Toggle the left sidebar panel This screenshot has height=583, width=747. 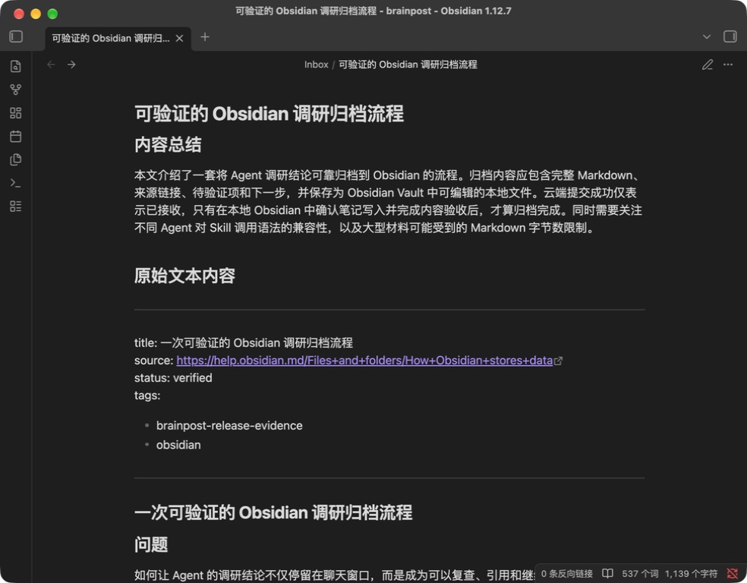[16, 36]
